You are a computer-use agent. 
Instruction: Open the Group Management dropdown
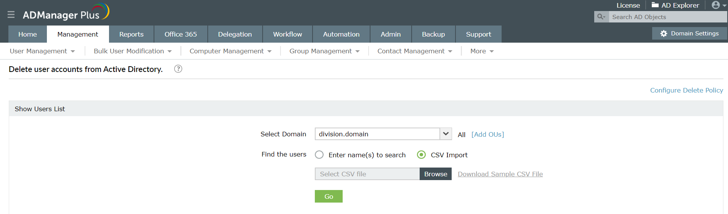point(324,51)
